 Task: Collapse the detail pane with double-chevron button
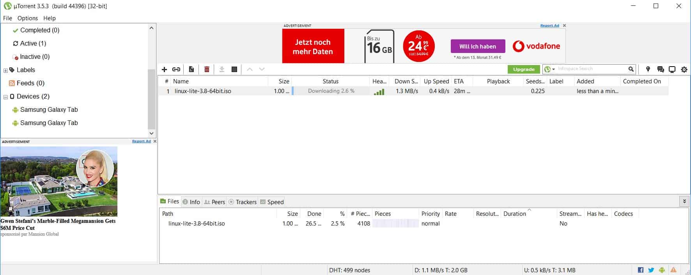click(x=684, y=201)
